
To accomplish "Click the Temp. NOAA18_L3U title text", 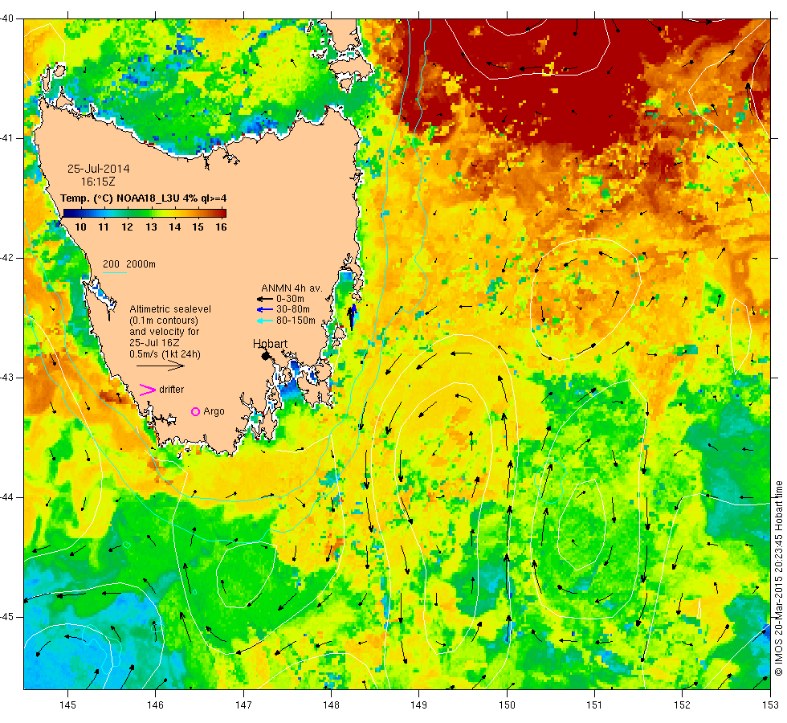I will coord(144,198).
